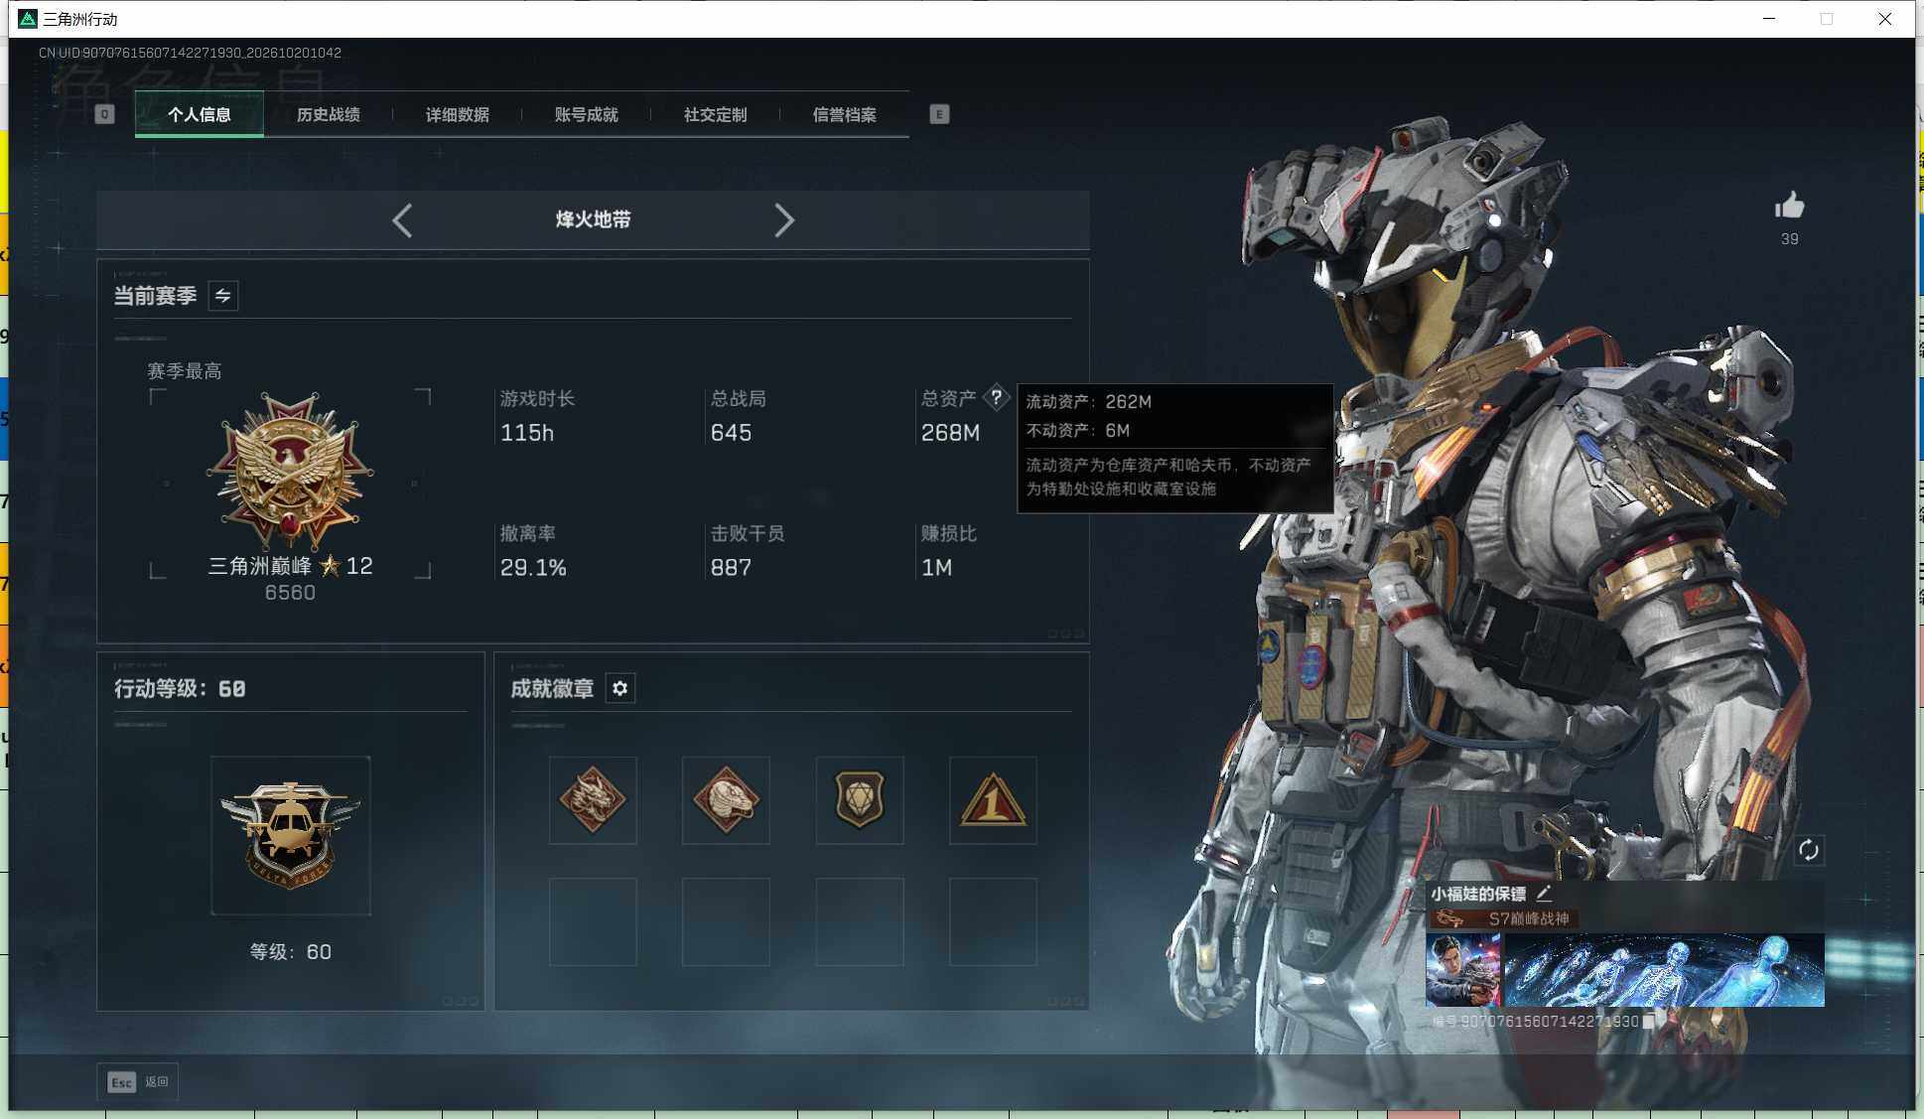Select the dragon achievement badge
This screenshot has width=1924, height=1119.
tap(593, 800)
